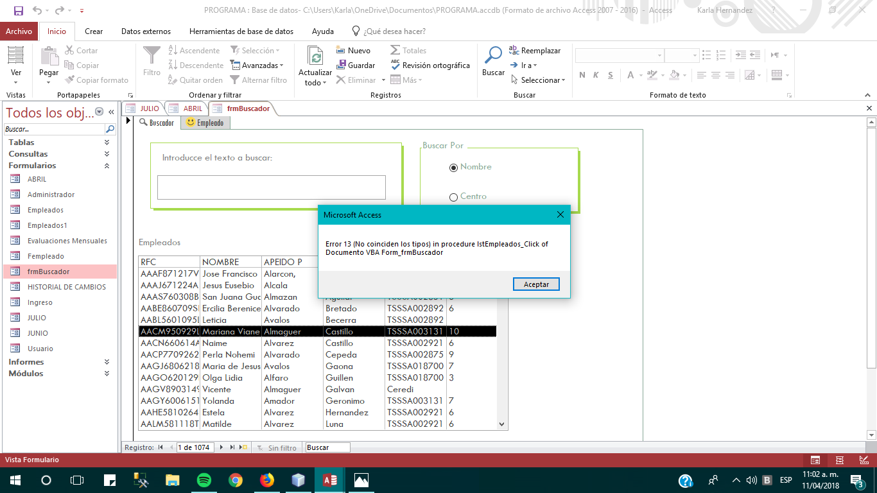Sort records with Descendente
Image resolution: width=877 pixels, height=493 pixels.
click(x=196, y=65)
